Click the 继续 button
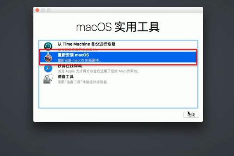Viewport: 234px width, 156px height. 191,115
